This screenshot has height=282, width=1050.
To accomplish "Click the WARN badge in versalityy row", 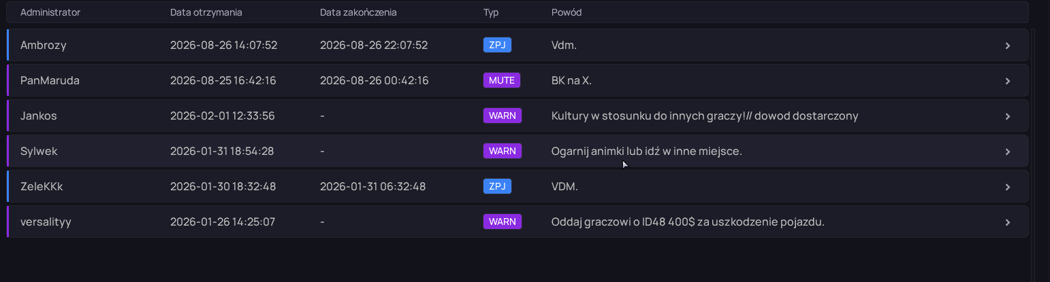I will click(x=503, y=222).
